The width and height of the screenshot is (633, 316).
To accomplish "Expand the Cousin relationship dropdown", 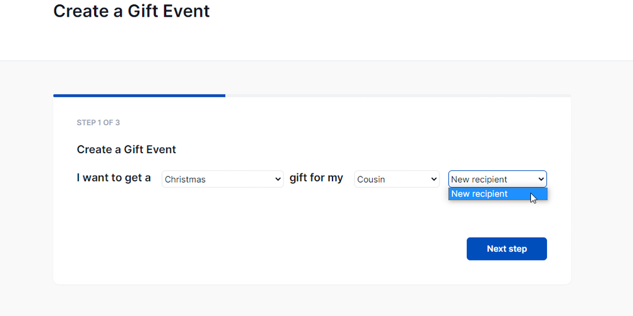I will coord(396,179).
